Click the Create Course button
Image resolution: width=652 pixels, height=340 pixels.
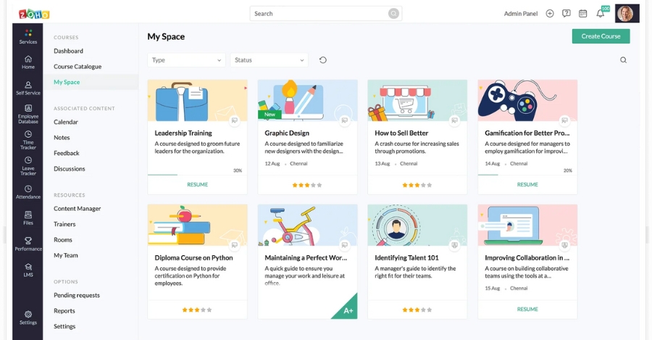point(601,36)
